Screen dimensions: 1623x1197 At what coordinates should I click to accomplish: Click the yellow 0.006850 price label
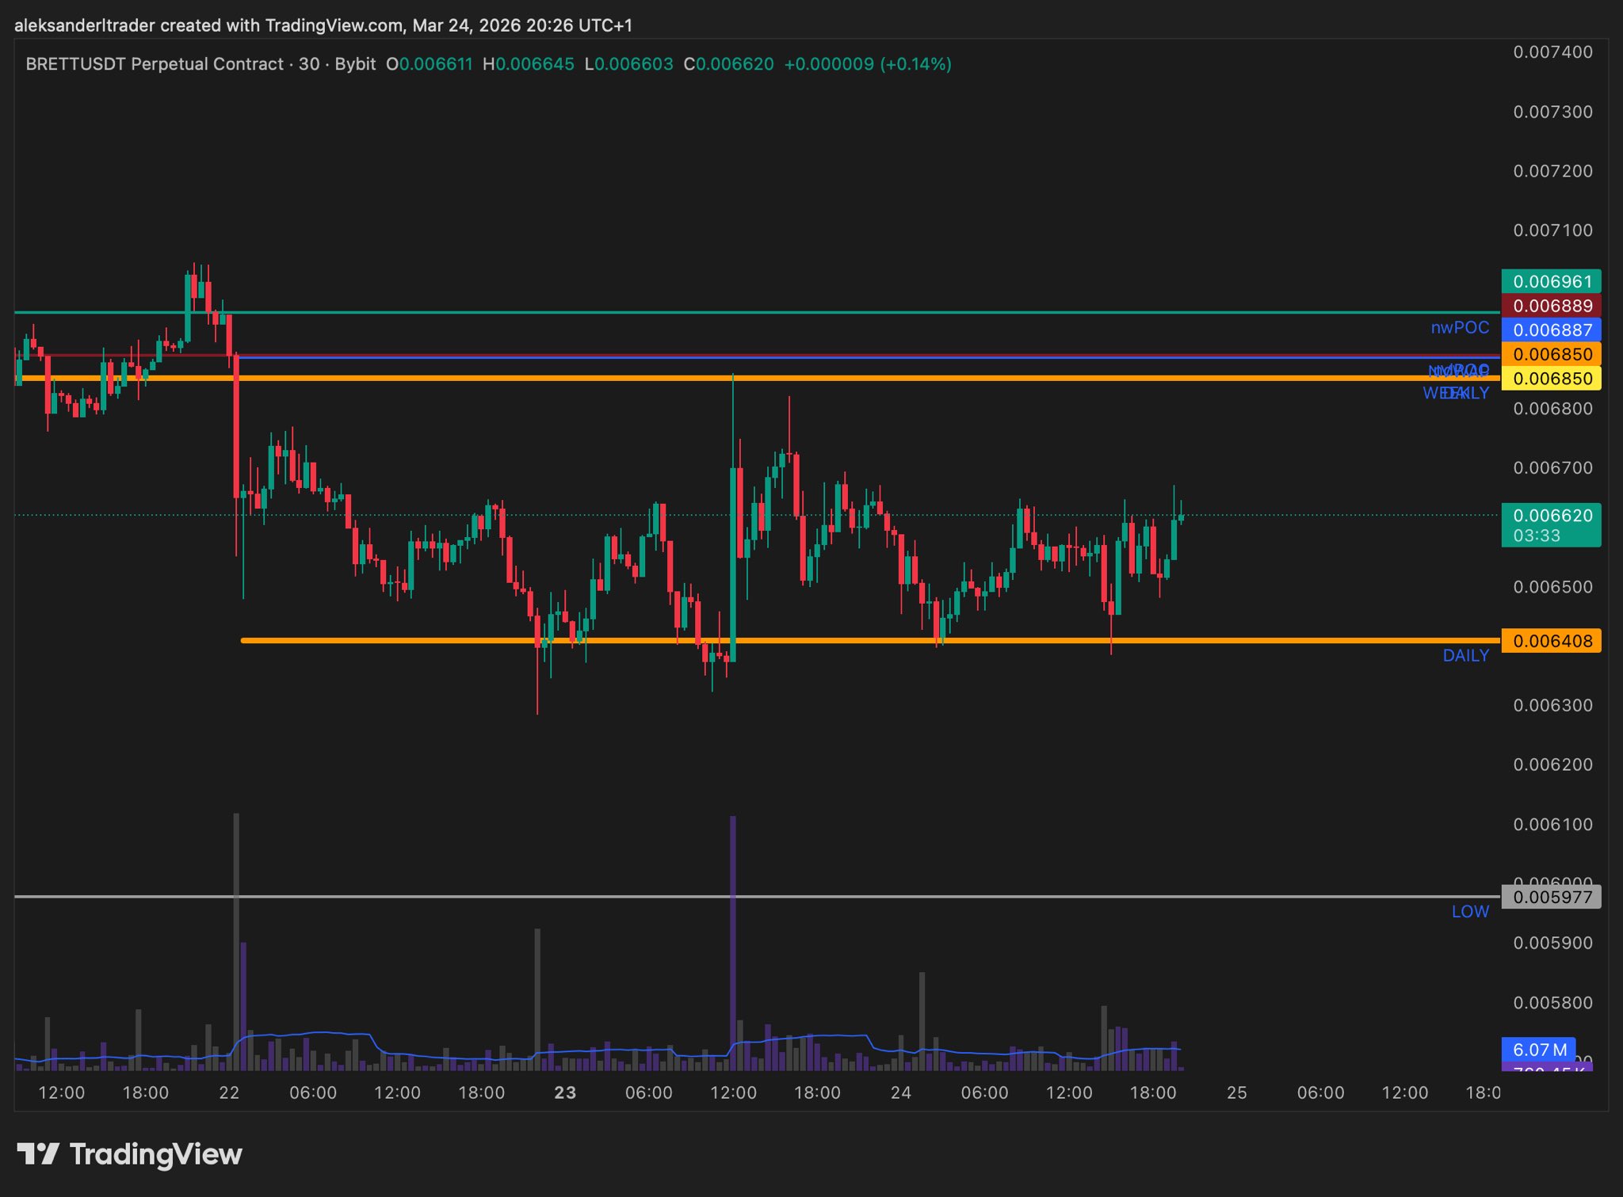pos(1551,379)
